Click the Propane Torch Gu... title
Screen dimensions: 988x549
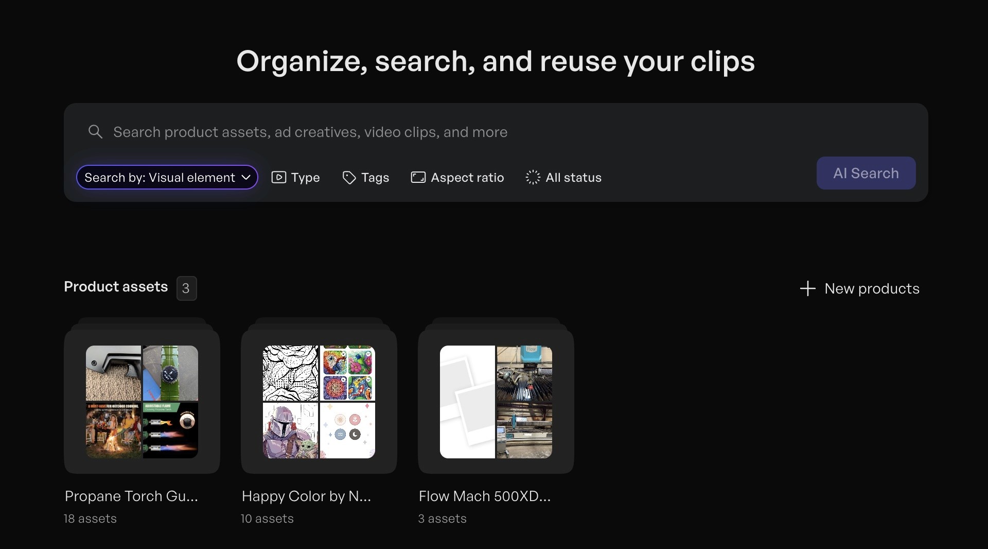coord(131,496)
